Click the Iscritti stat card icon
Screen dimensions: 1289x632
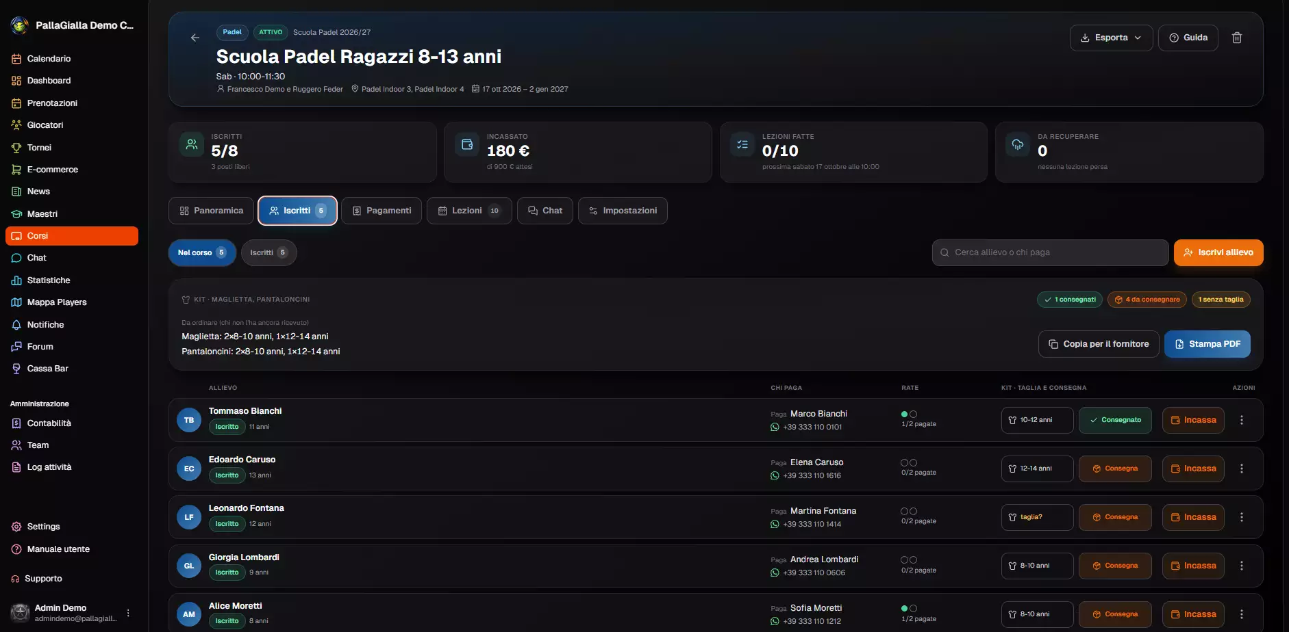click(192, 144)
